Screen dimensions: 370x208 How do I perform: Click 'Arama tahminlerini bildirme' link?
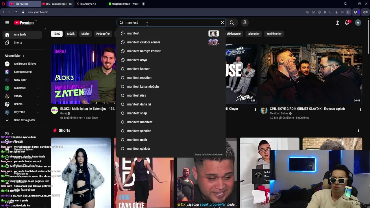208,155
